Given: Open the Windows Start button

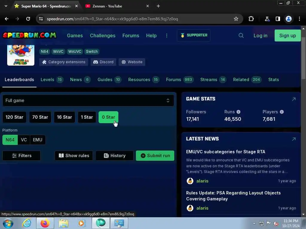Looking at the screenshot, I should 8,223.
